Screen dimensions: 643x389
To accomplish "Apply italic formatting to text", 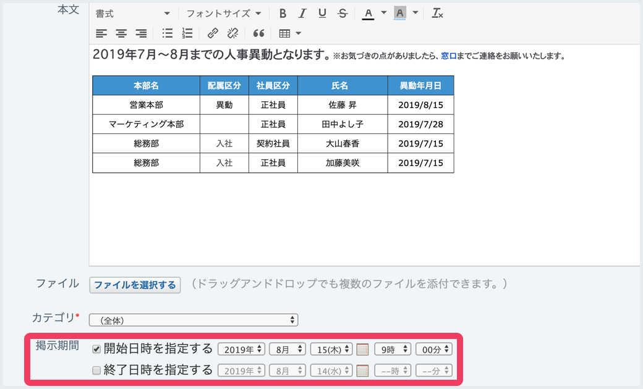I will tap(302, 13).
